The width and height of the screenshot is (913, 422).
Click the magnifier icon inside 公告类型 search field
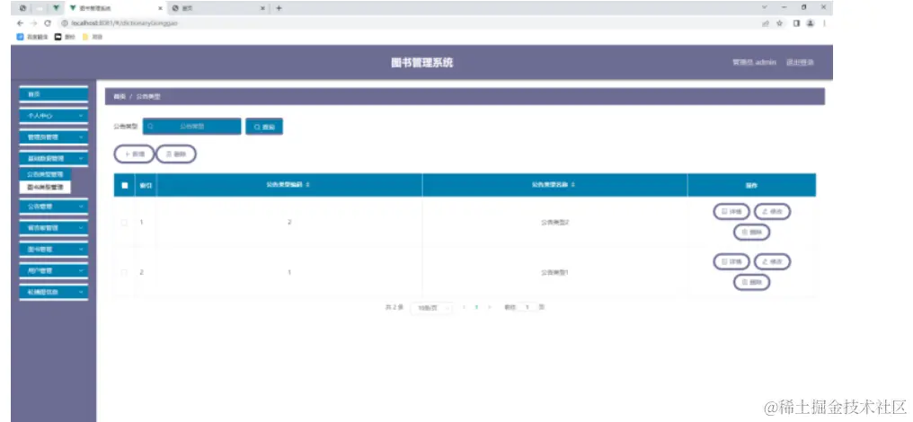(151, 127)
